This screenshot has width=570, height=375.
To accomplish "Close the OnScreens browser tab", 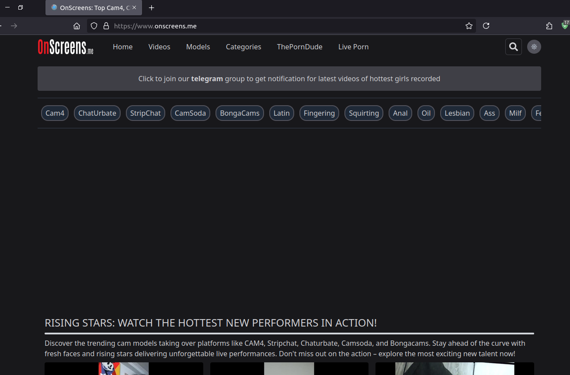I will coord(135,8).
